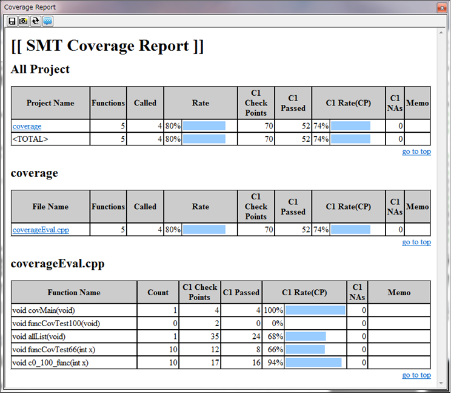Click the 100% rate bar for covMain
This screenshot has width=451, height=394.
(x=316, y=310)
